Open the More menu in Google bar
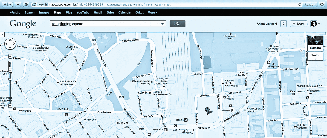The width and height of the screenshot is (327, 138). 152,13
